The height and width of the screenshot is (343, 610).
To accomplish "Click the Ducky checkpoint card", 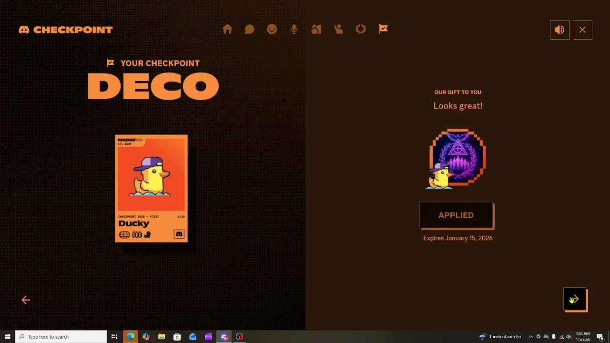I will [151, 189].
